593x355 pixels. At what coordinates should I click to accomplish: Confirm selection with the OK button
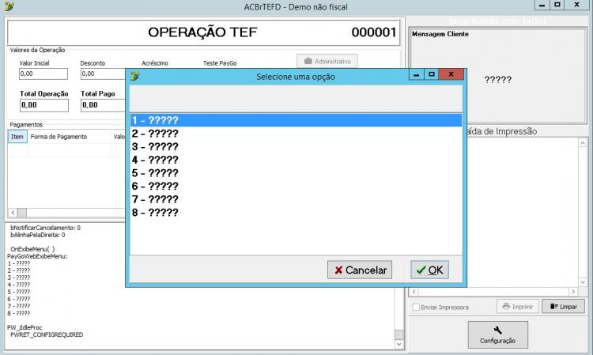click(429, 270)
